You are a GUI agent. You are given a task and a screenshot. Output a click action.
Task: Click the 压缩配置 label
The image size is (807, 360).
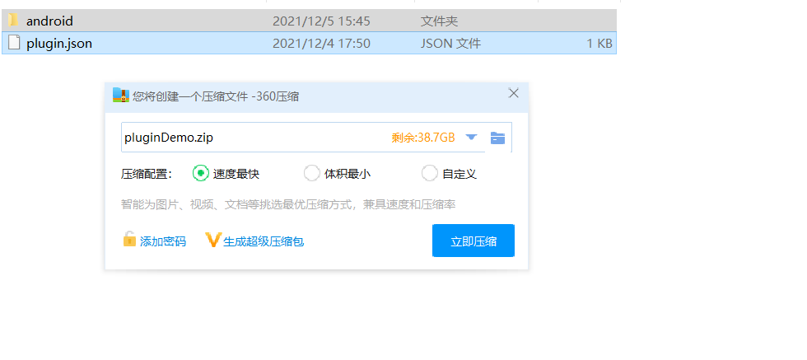point(147,174)
